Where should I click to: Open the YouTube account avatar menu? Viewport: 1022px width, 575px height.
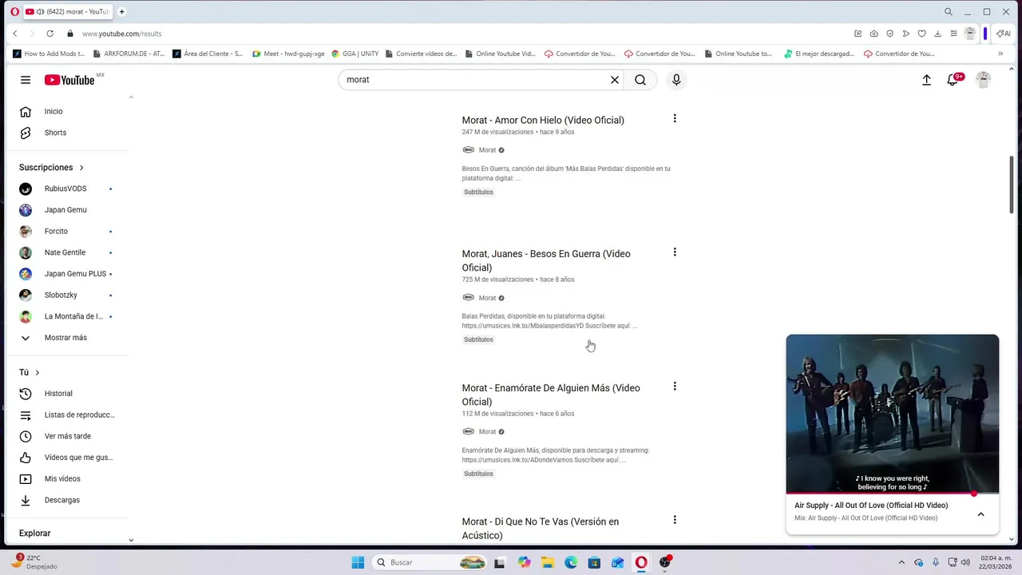(x=984, y=80)
